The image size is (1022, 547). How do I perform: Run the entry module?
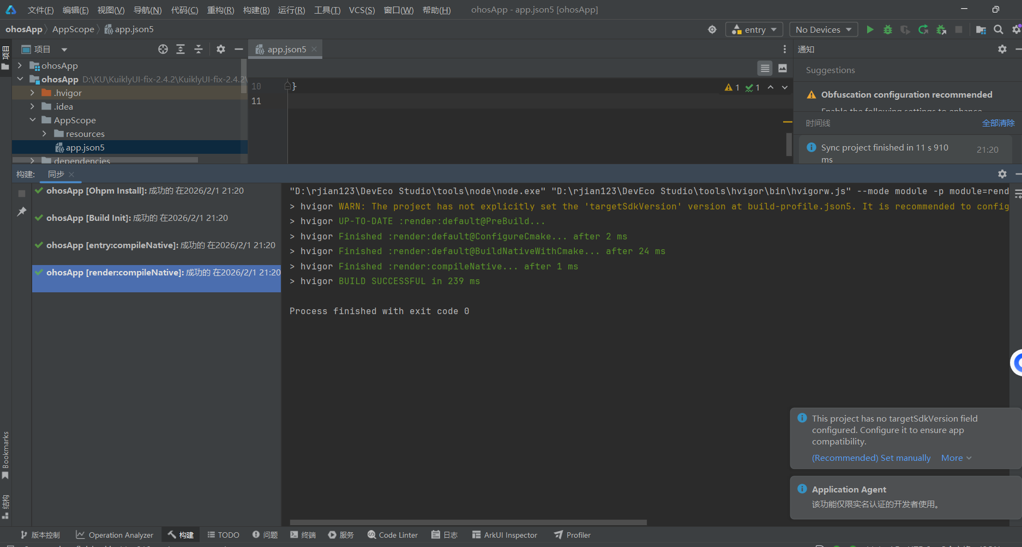point(870,29)
